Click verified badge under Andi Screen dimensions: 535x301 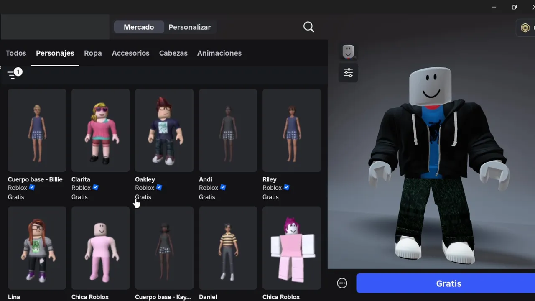click(x=223, y=188)
